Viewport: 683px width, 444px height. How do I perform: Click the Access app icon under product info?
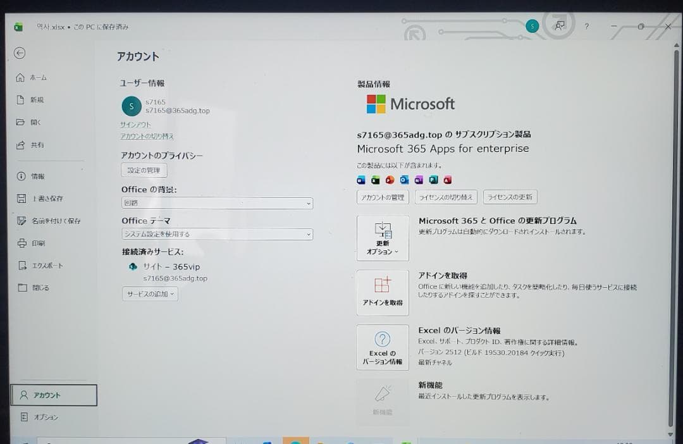click(x=447, y=180)
